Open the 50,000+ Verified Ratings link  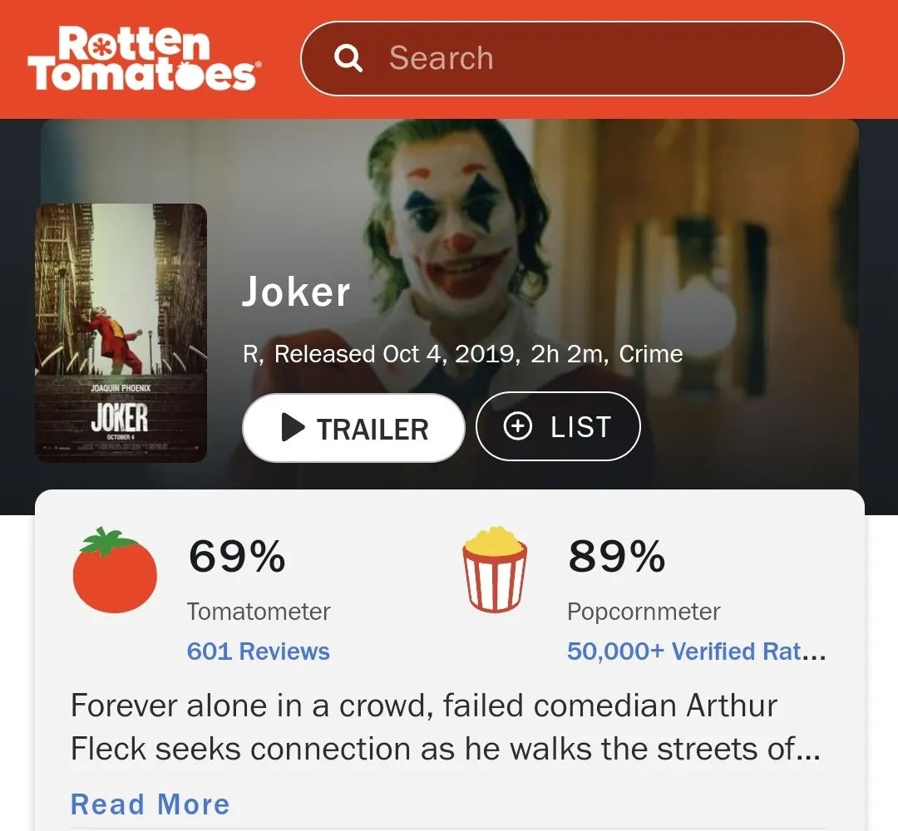[697, 652]
